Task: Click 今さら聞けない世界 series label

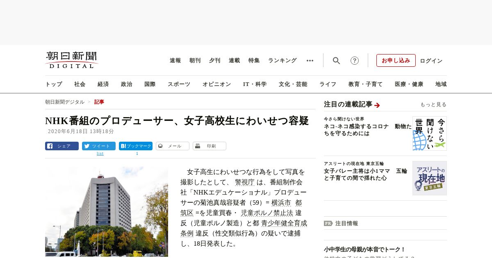Action: point(344,119)
